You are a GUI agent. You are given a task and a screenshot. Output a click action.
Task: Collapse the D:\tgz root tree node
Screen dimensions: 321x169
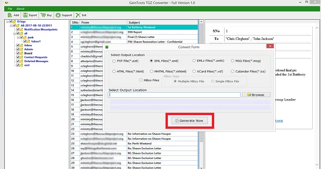[x=7, y=21]
